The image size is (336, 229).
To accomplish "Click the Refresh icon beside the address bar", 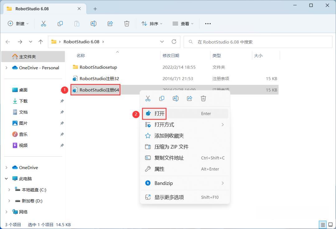I will [x=174, y=42].
